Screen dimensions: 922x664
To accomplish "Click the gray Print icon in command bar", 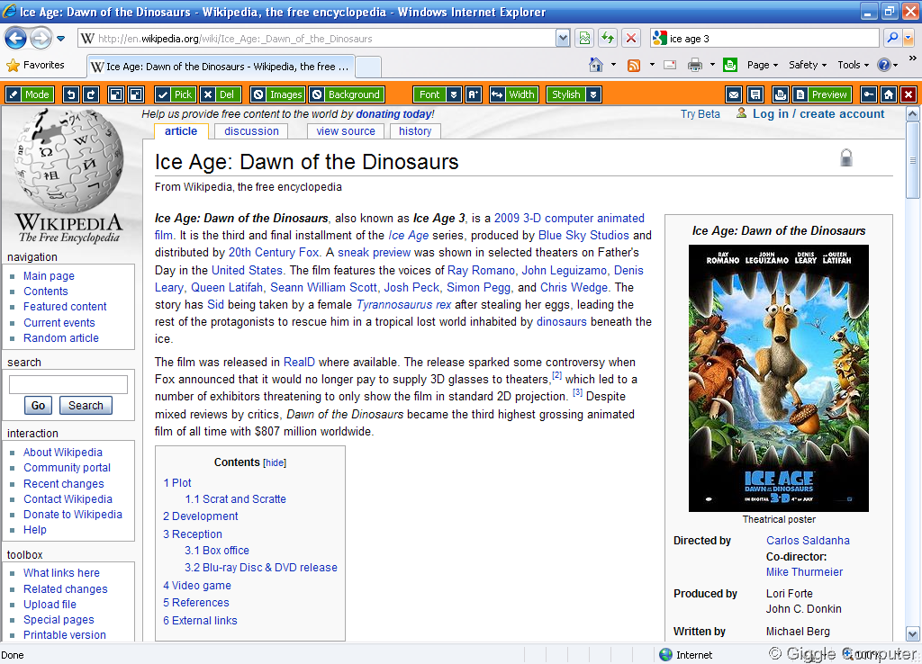I will [x=694, y=65].
